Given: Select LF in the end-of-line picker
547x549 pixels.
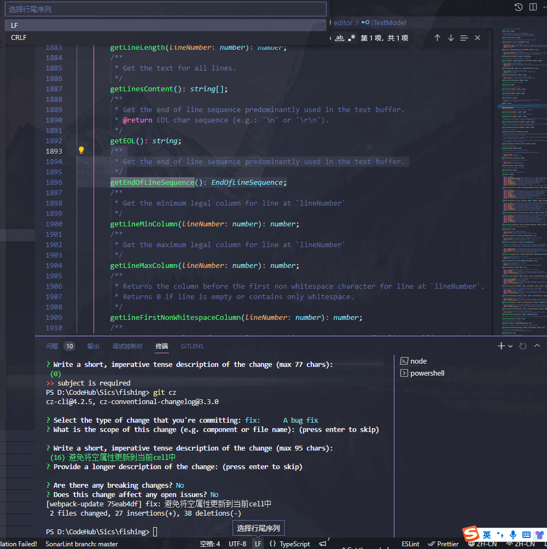Looking at the screenshot, I should (x=166, y=25).
